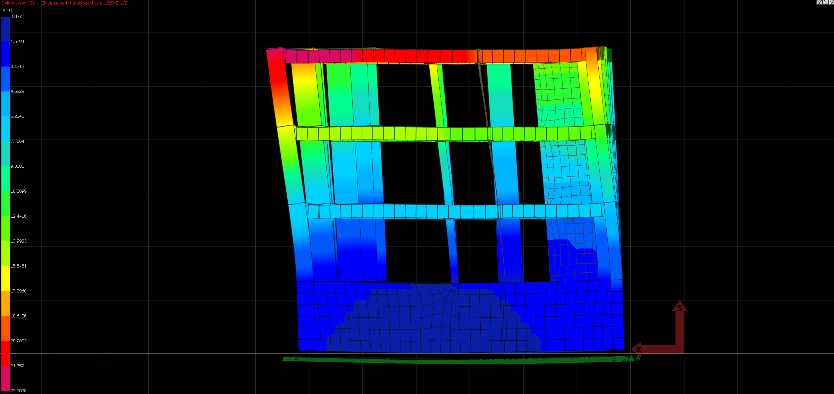Click the N button in the top corner

coord(825,2)
